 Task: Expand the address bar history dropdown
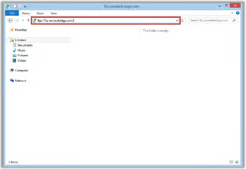pos(177,20)
